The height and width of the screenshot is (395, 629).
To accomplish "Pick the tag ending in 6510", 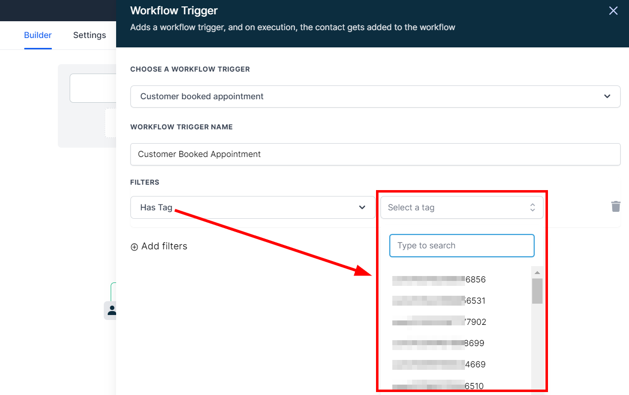I will 439,386.
